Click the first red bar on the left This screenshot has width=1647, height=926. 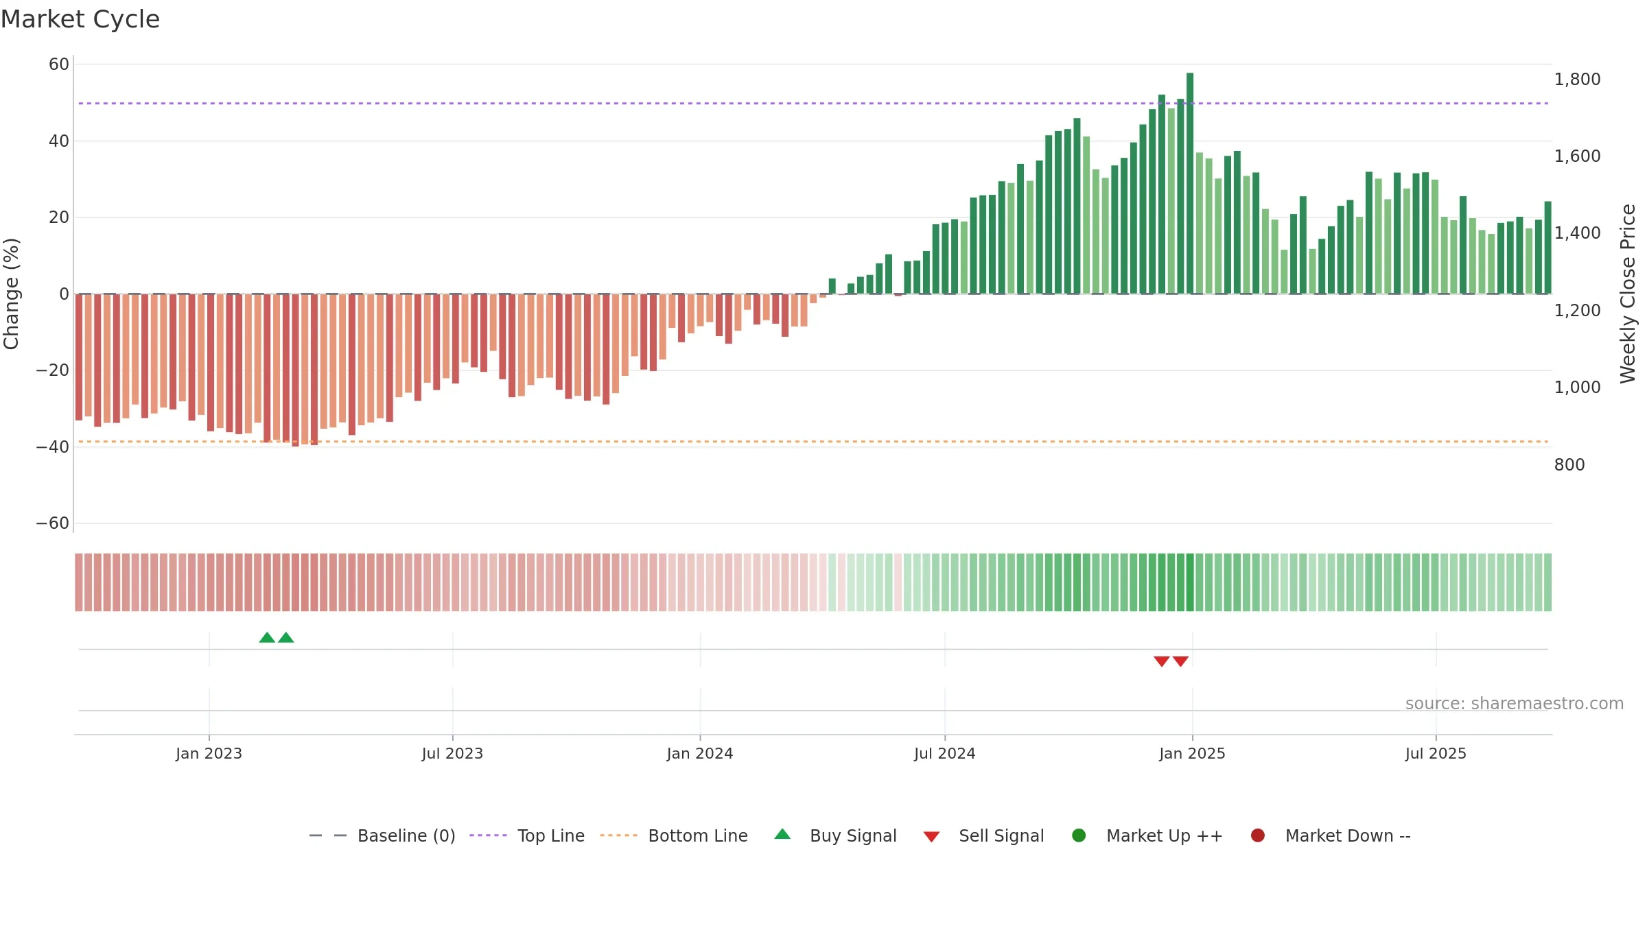click(x=79, y=357)
